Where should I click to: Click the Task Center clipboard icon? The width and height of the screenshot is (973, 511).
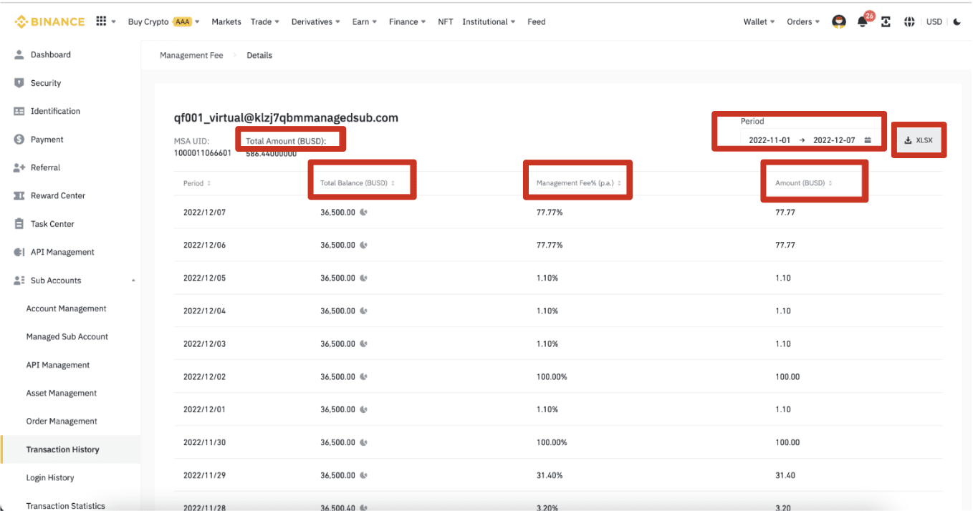19,224
